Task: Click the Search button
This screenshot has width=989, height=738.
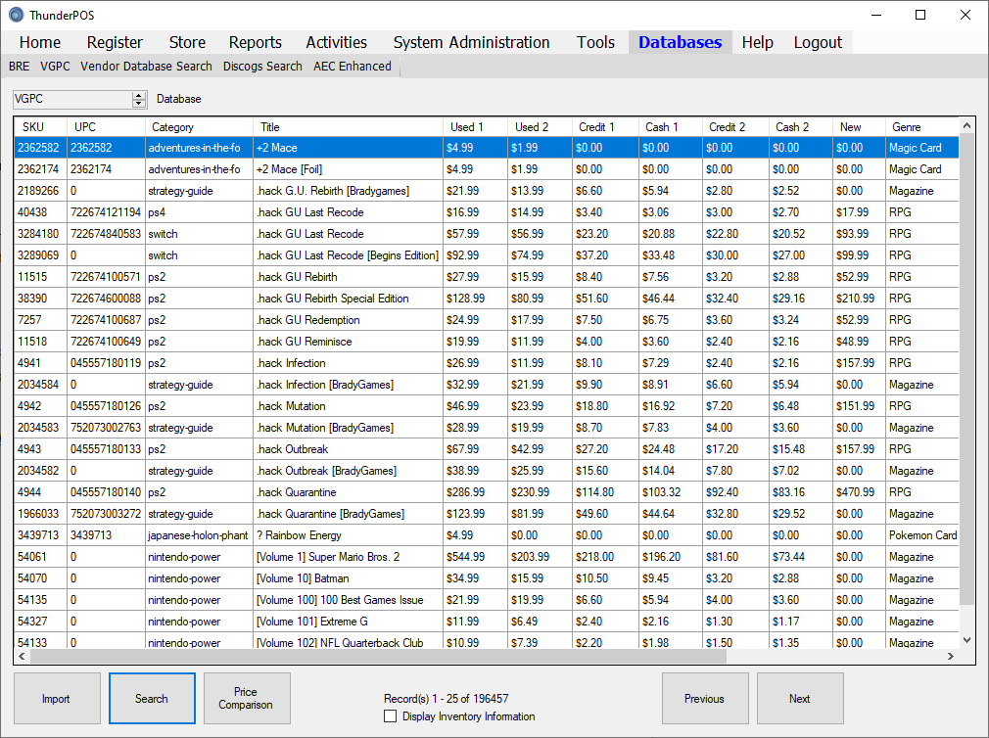Action: click(x=152, y=698)
